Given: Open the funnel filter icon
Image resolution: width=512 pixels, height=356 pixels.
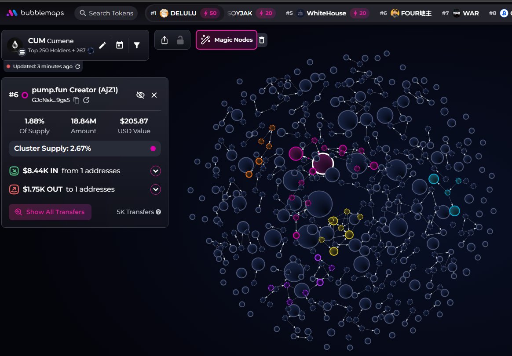Looking at the screenshot, I should (137, 45).
